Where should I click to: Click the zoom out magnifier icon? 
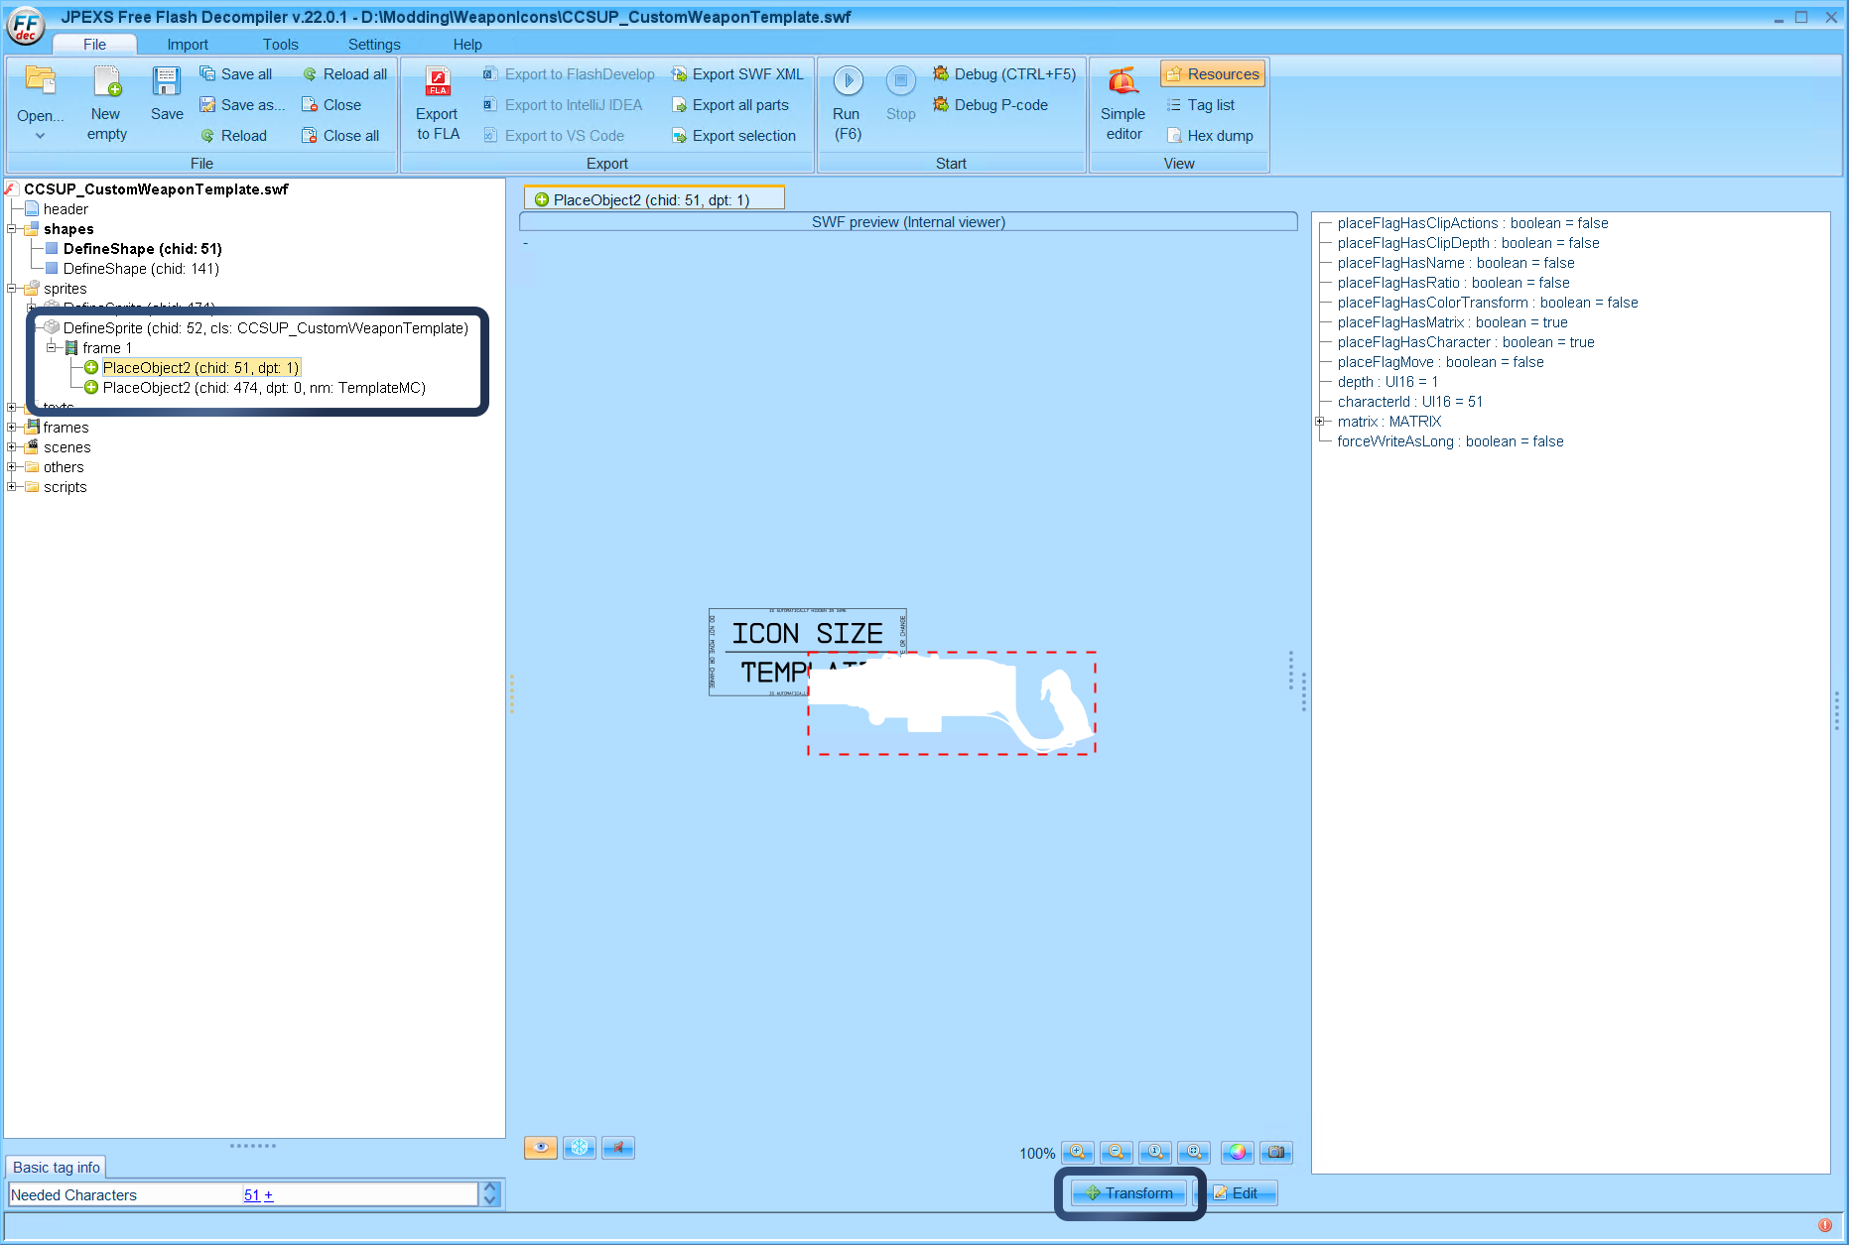click(1116, 1152)
